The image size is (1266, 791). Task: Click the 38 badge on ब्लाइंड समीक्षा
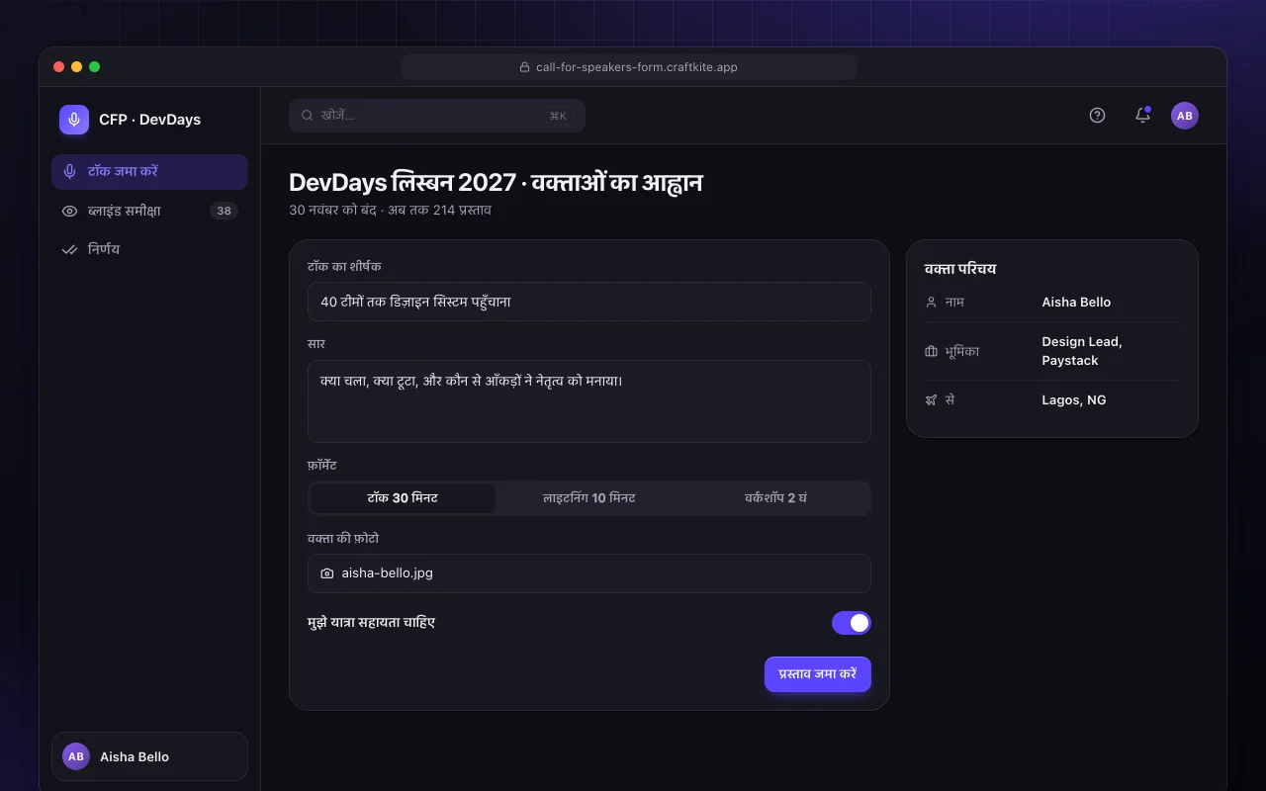tap(224, 211)
